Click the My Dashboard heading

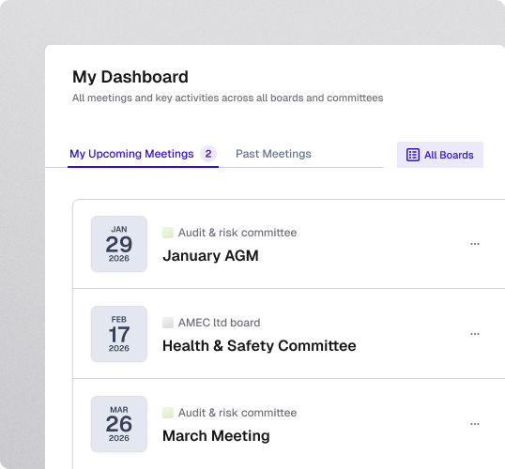[130, 77]
